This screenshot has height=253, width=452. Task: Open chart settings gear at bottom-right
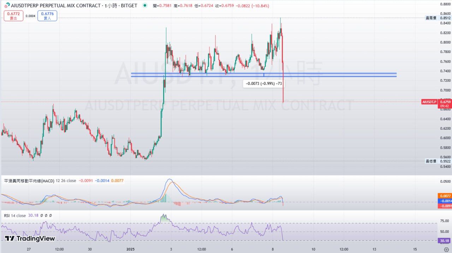(446, 249)
